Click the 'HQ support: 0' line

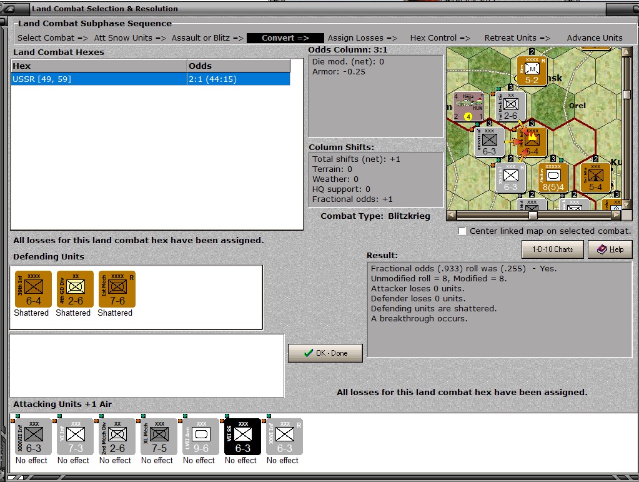point(341,189)
